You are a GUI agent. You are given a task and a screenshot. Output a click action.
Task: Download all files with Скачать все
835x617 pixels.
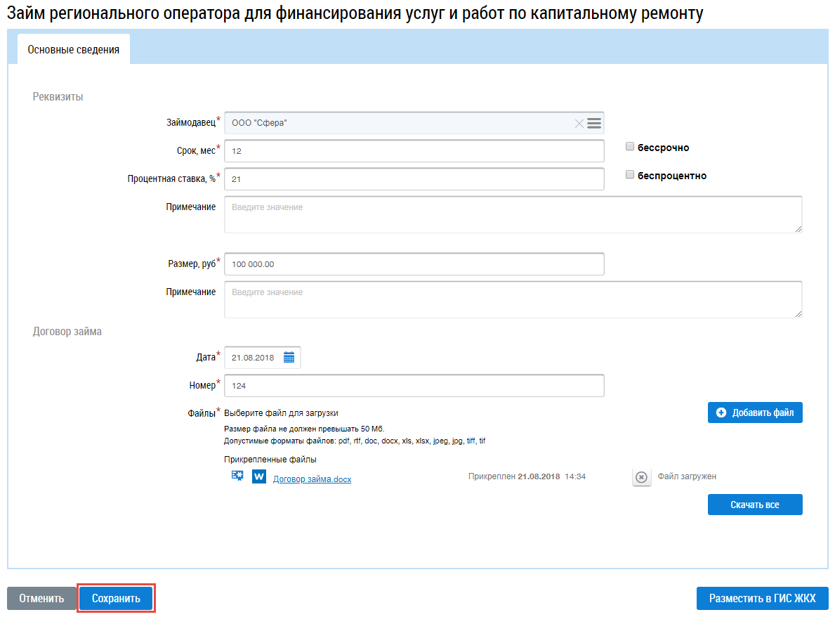[754, 505]
